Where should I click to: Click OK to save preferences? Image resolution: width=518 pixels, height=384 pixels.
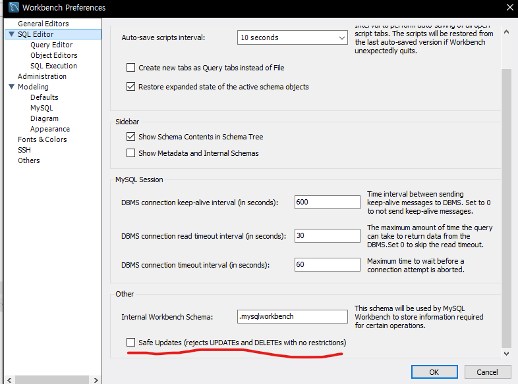(x=434, y=372)
